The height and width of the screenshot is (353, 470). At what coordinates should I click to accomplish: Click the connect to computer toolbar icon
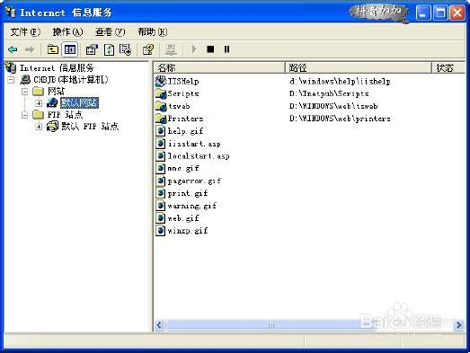point(171,49)
